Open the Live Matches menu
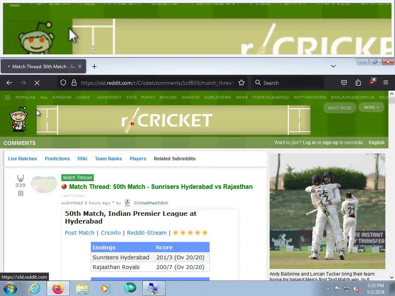Image resolution: width=395 pixels, height=296 pixels. (x=22, y=159)
